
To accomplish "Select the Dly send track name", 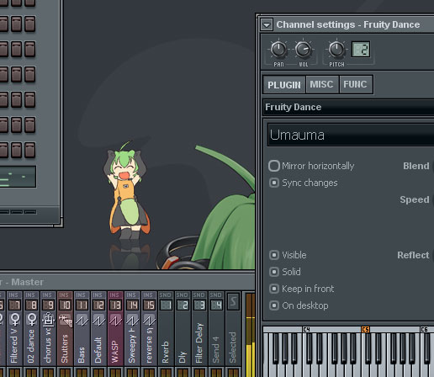I will (x=183, y=357).
